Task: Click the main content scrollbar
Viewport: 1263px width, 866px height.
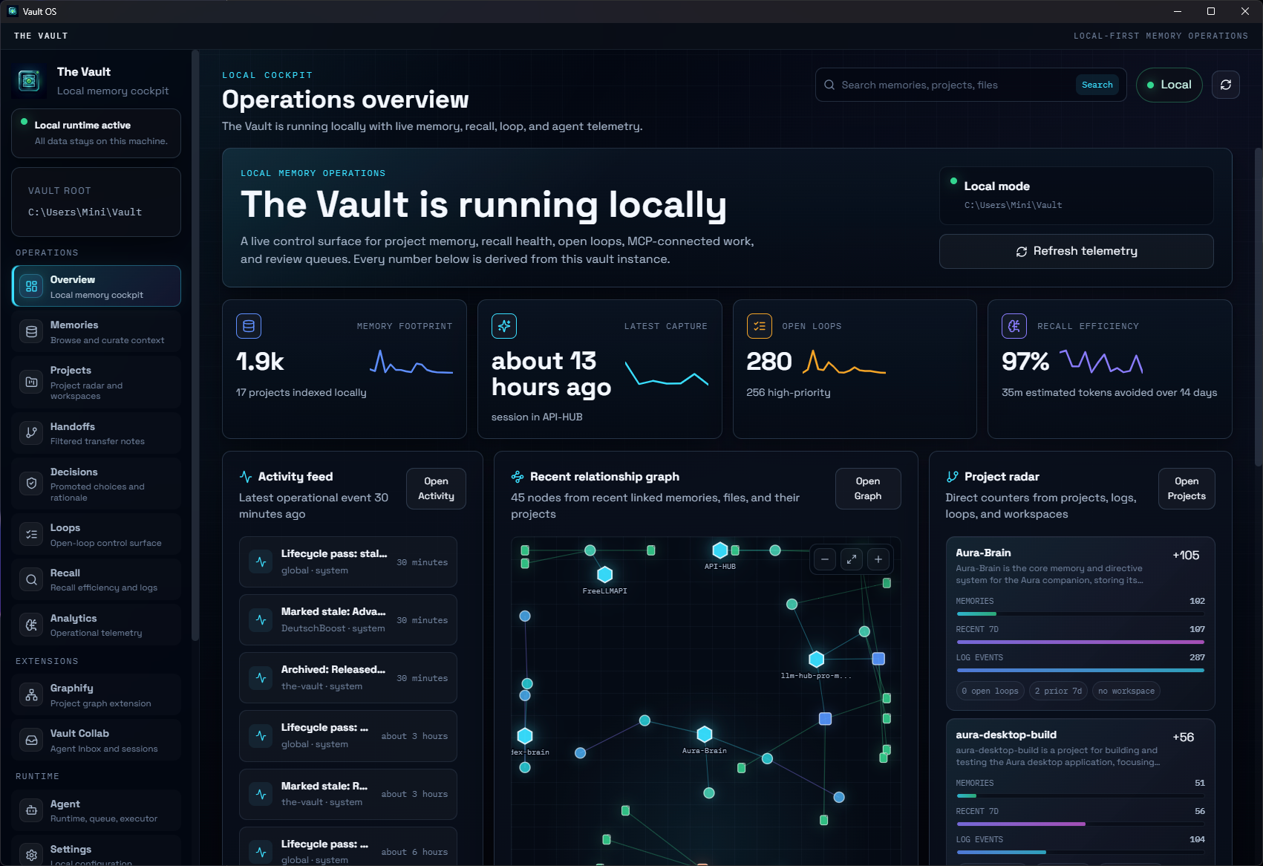Action: tap(1258, 307)
